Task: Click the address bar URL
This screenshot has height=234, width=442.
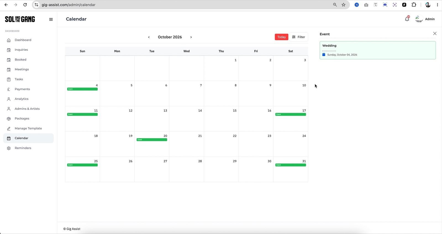Action: click(69, 5)
